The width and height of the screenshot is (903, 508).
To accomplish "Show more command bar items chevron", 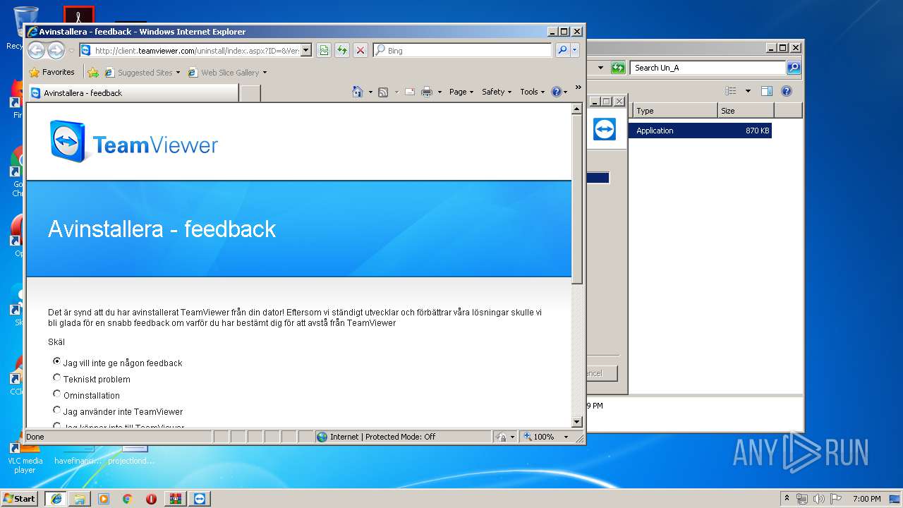I will 578,87.
